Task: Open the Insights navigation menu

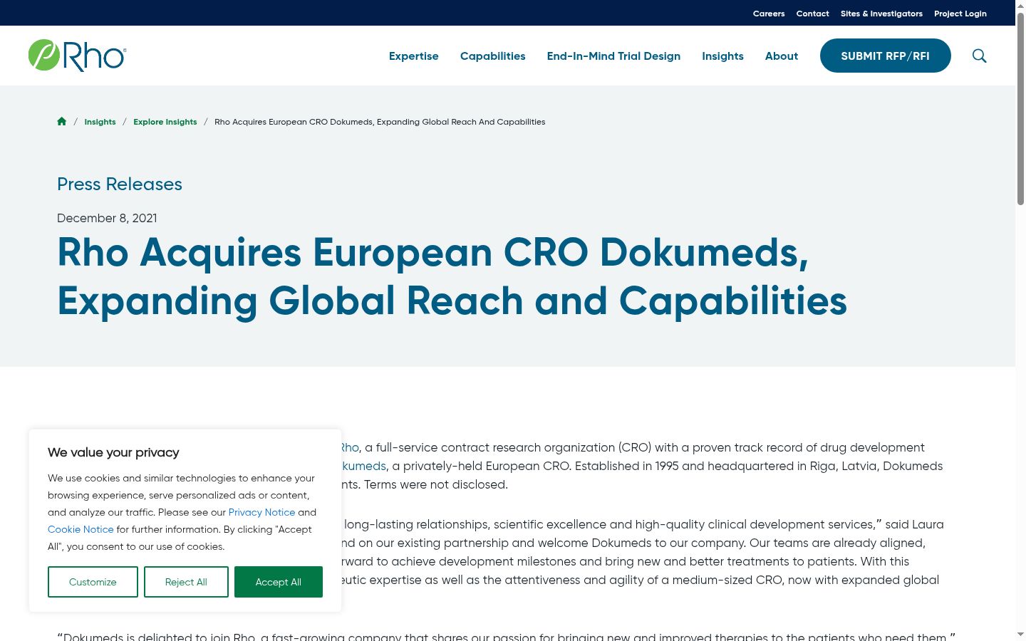Action: (722, 56)
